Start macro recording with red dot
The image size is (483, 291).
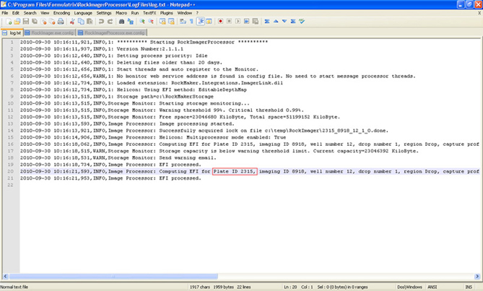220,21
